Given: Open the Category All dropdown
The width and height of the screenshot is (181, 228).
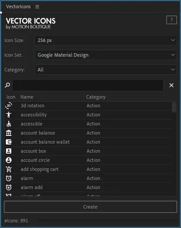Looking at the screenshot, I should (x=106, y=70).
